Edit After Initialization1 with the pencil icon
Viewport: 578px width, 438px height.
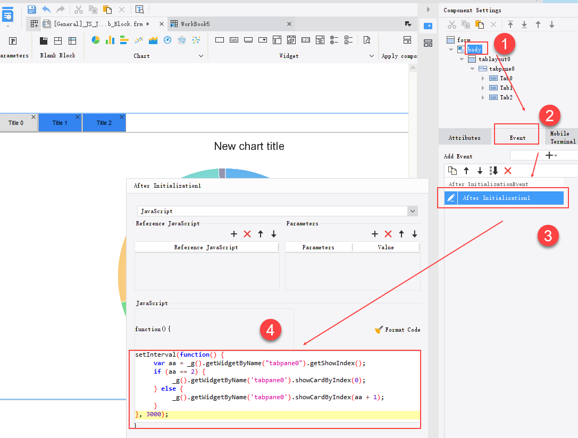coord(451,198)
